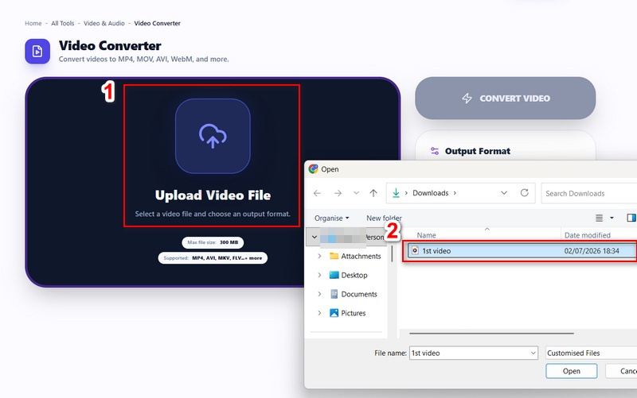Refresh the Downloads folder listing
This screenshot has height=398, width=637.
point(525,193)
